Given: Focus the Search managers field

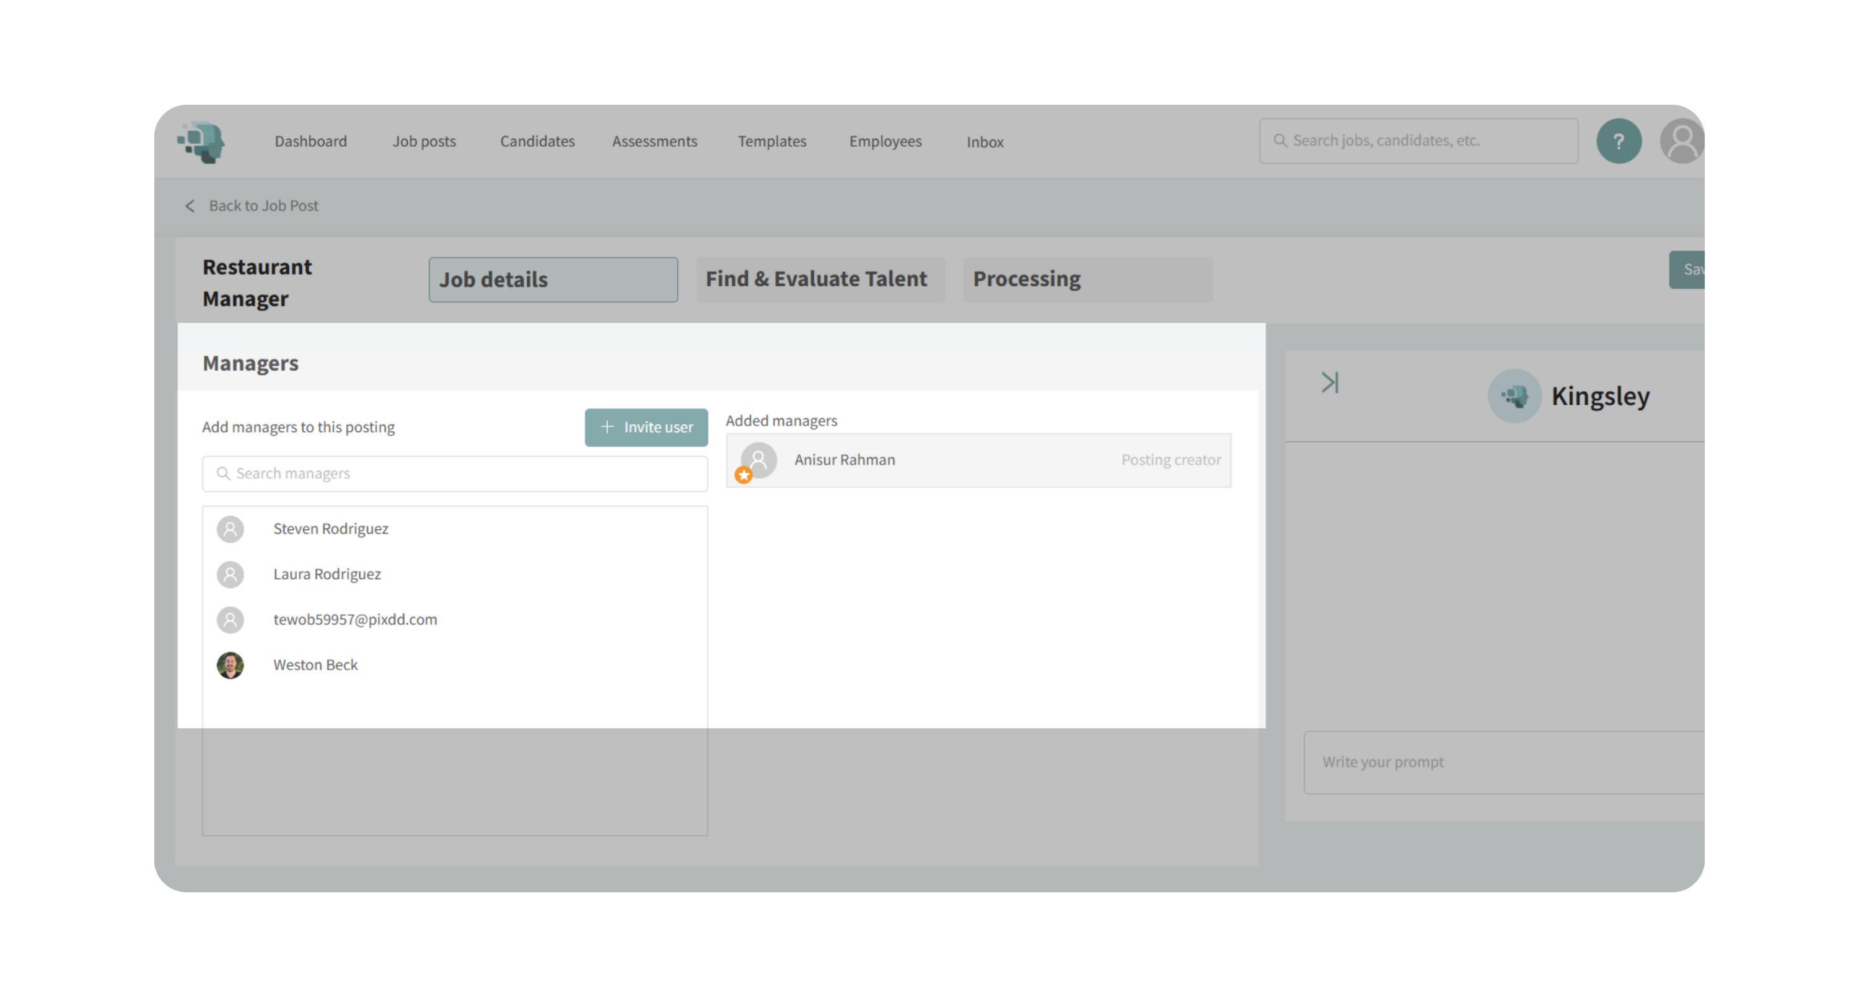Looking at the screenshot, I should (462, 474).
